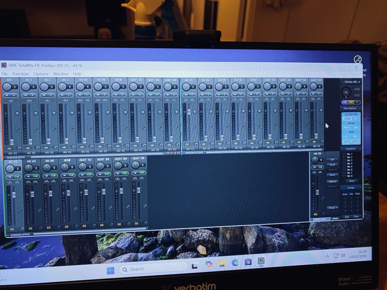Click the FX return knob in the side panel
Viewport: 387px width, 290px height.
coord(346,93)
